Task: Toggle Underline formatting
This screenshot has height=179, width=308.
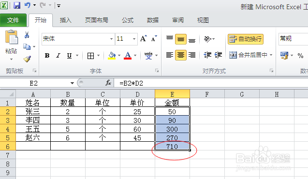Action: coord(69,56)
